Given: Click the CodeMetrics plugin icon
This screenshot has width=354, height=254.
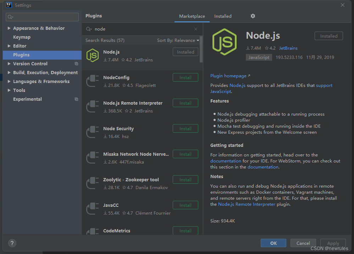Looking at the screenshot, I should pyautogui.click(x=93, y=231).
